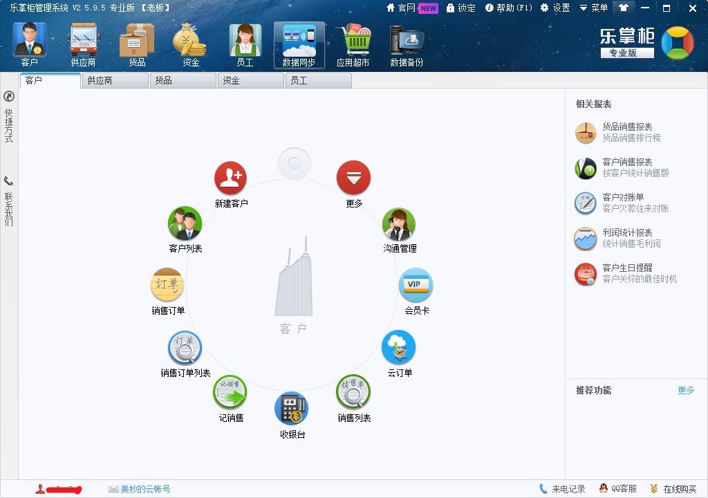
Task: Open the 货品 goods module icon
Action: pos(137,45)
